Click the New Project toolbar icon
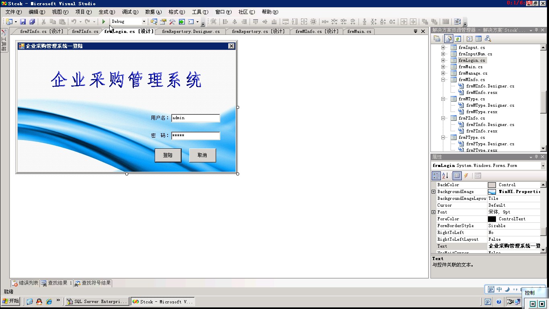The height and width of the screenshot is (309, 549). pyautogui.click(x=9, y=22)
